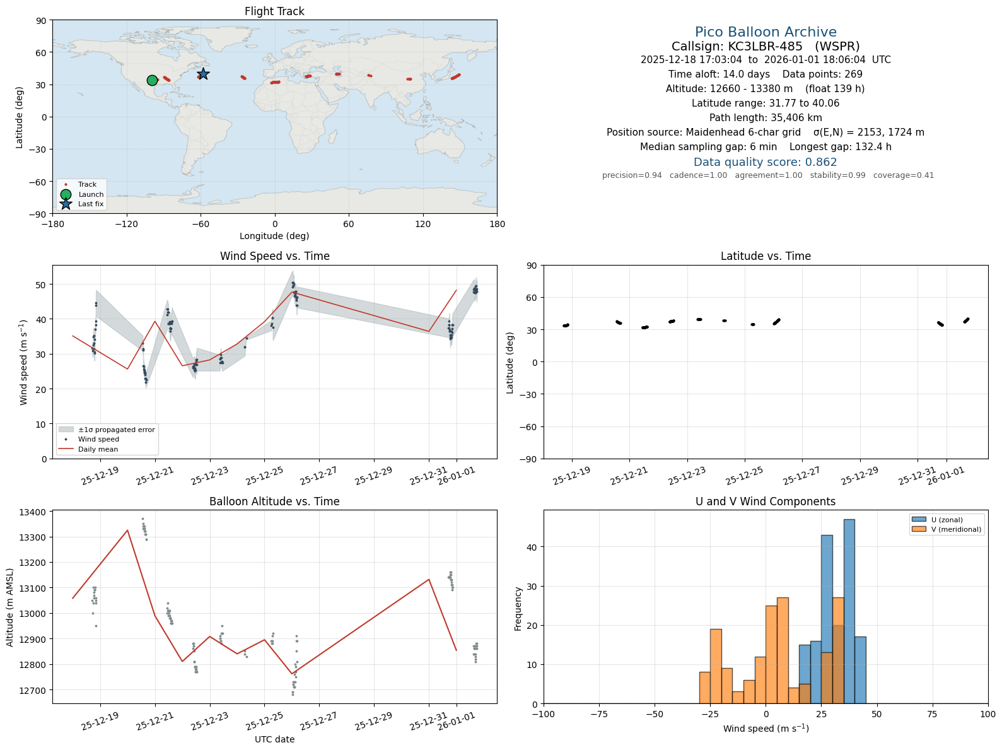The image size is (1002, 750).
Task: Pick the gray ±1σ propagated error legend swatch
Action: pyautogui.click(x=66, y=430)
